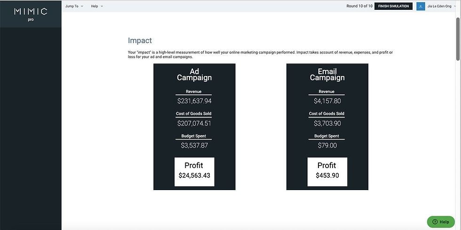Expand the Jump To dropdown arrow
Viewport: 461px width, 230px height.
coord(82,6)
